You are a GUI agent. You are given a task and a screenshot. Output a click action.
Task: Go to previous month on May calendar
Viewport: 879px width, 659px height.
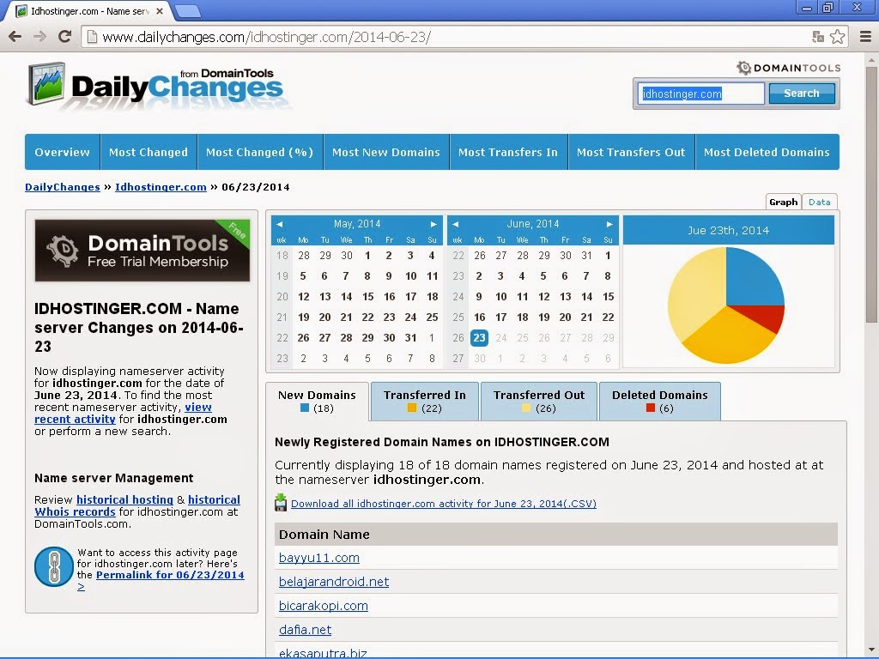(x=279, y=224)
